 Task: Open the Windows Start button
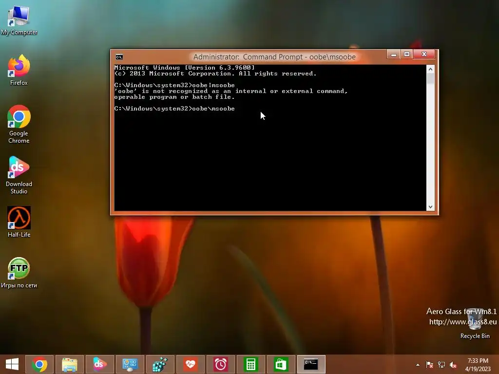tap(12, 364)
